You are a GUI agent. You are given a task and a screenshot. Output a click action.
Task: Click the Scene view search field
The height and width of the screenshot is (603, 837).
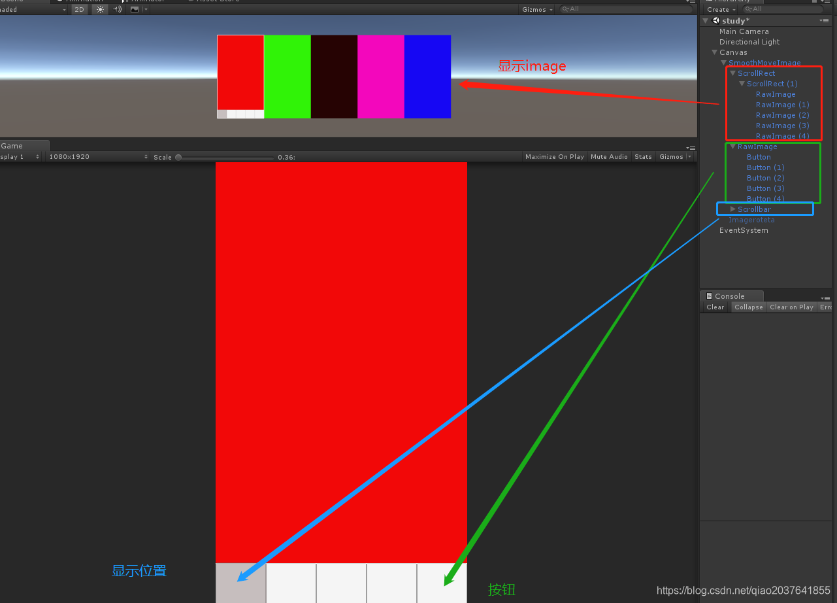[626, 10]
